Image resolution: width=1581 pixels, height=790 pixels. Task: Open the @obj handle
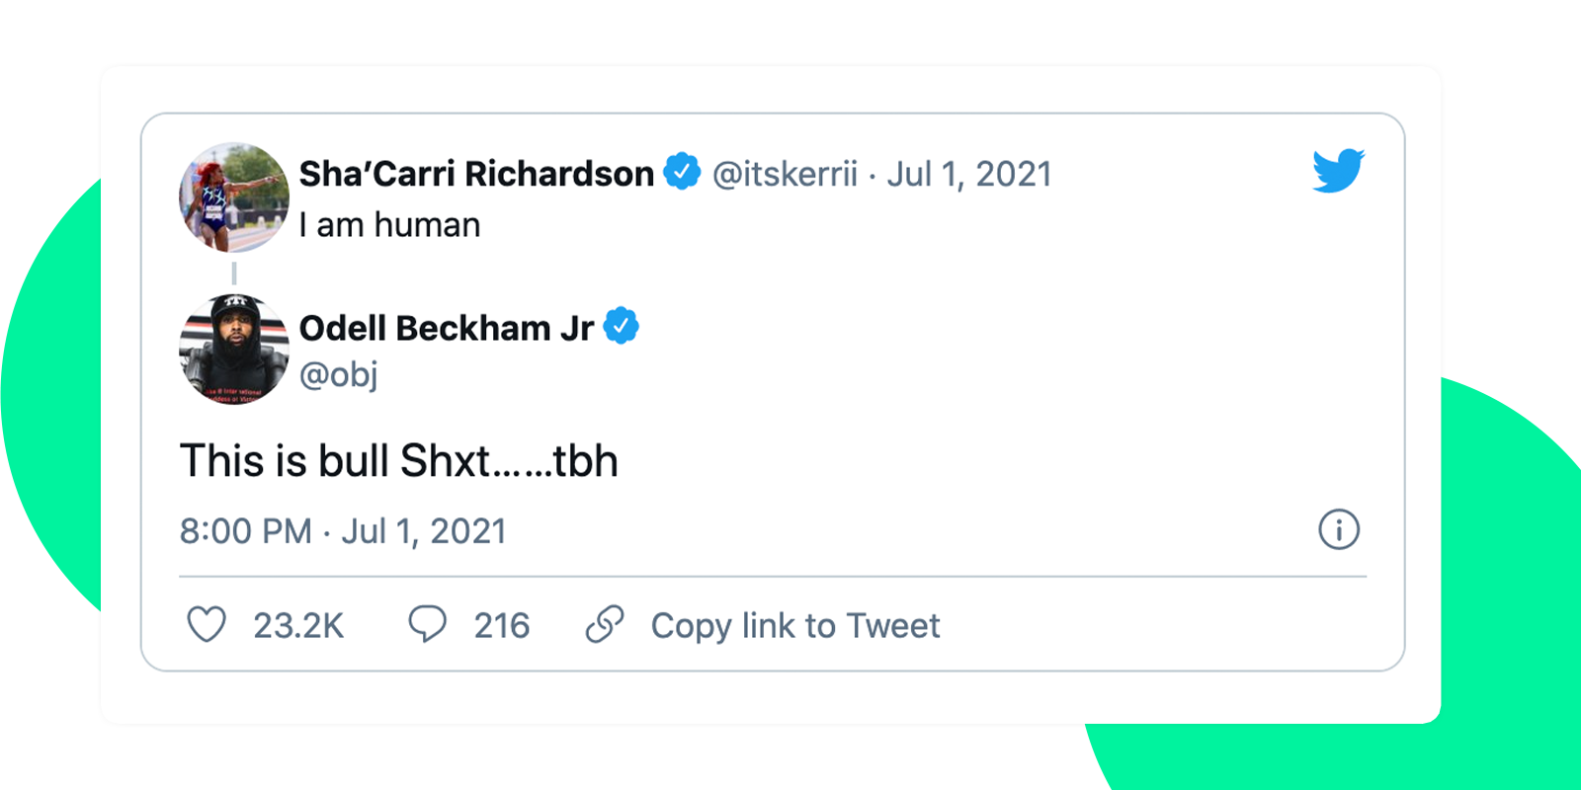(338, 374)
